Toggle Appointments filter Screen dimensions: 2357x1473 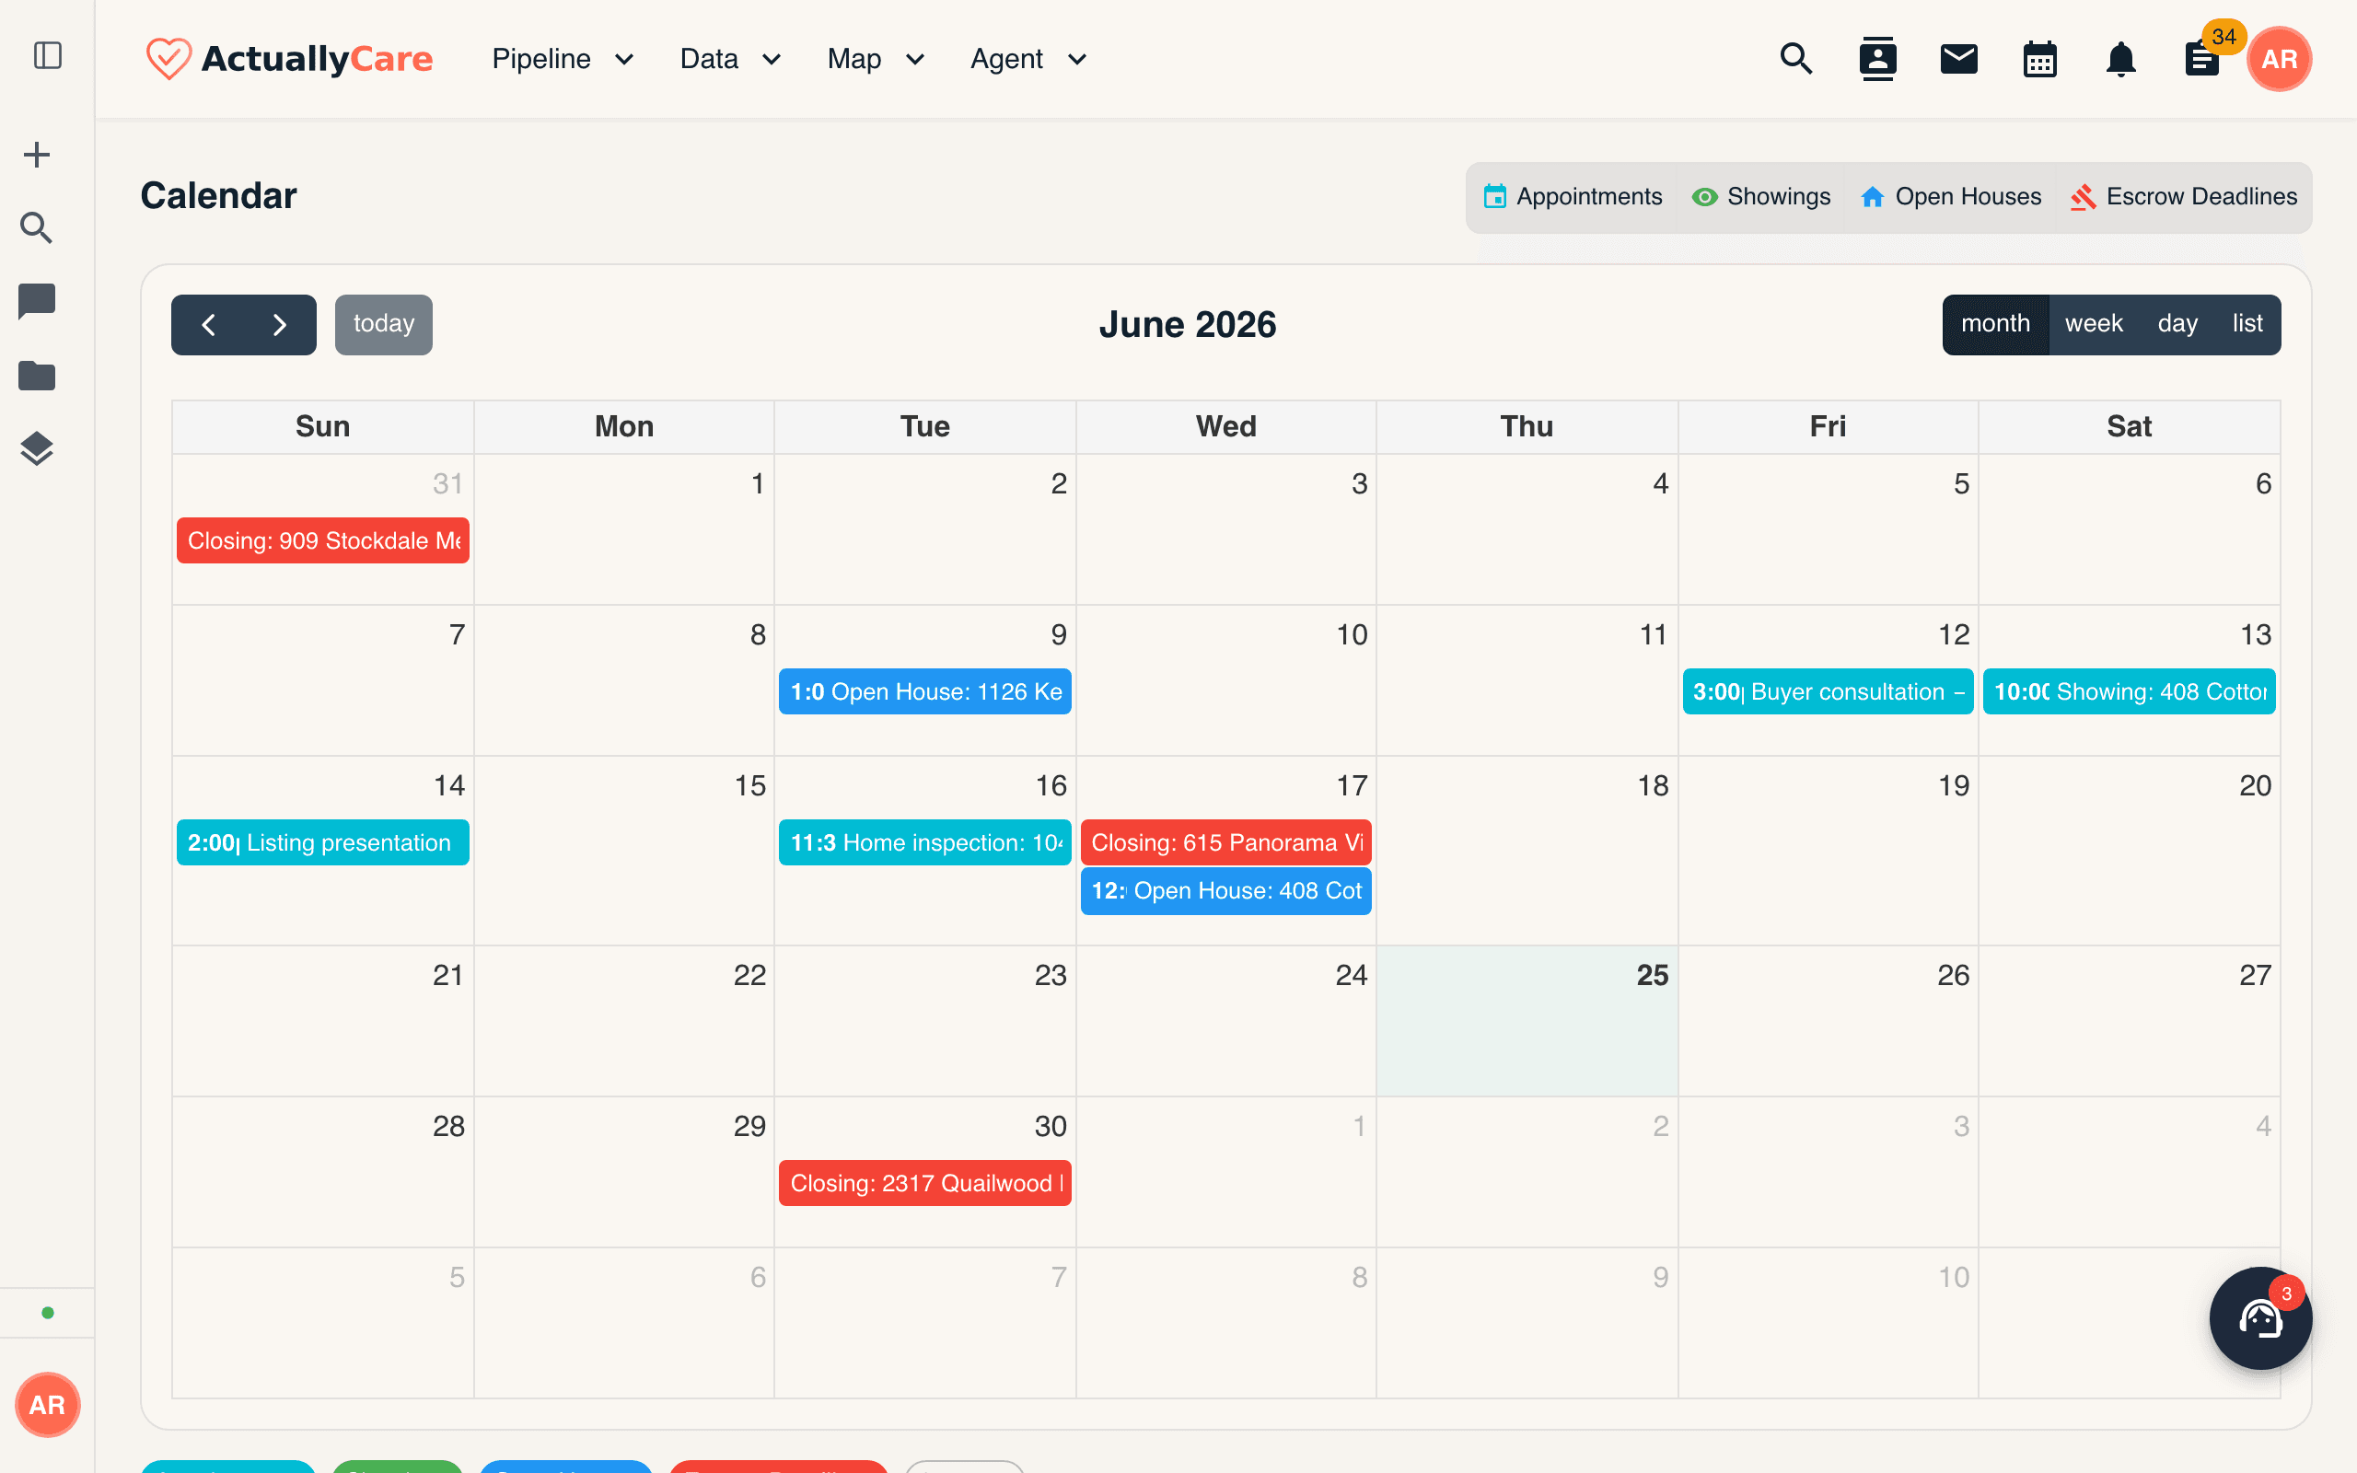click(x=1572, y=197)
